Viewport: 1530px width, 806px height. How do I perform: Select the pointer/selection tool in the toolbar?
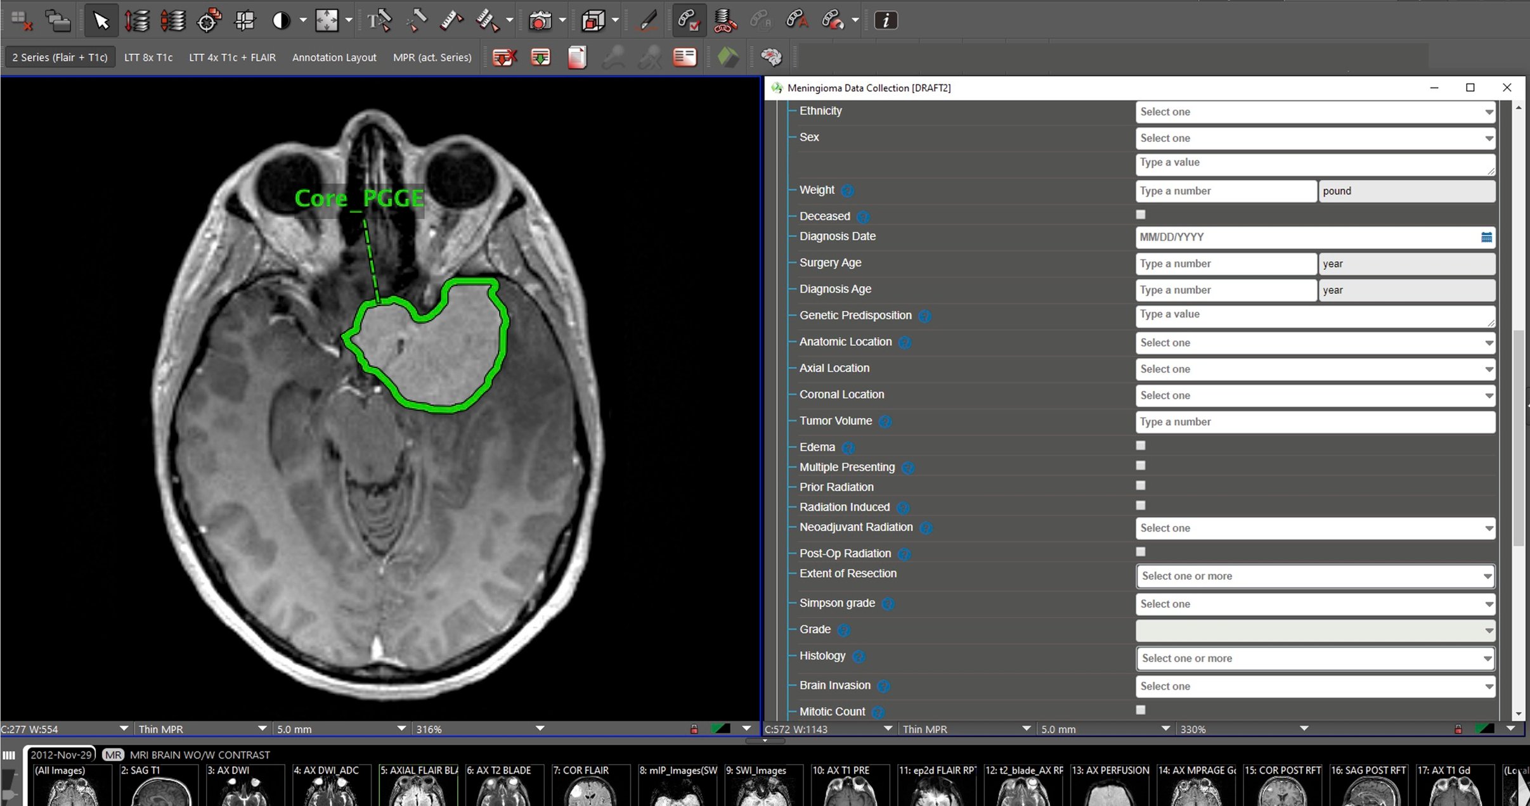pos(101,20)
